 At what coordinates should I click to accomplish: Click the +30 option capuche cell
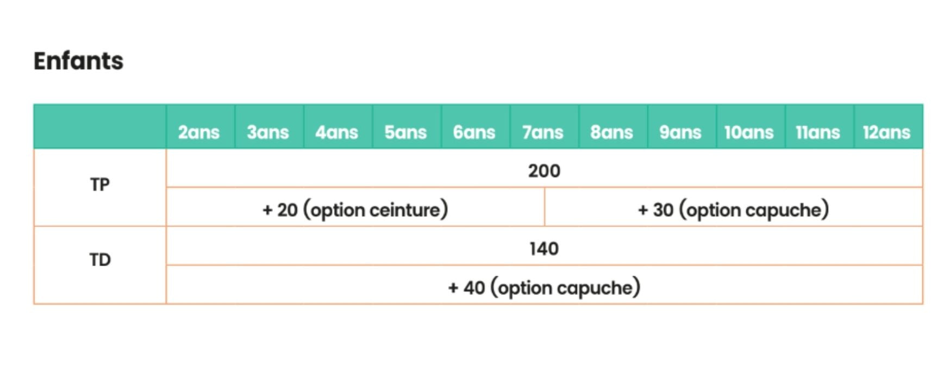tap(733, 210)
